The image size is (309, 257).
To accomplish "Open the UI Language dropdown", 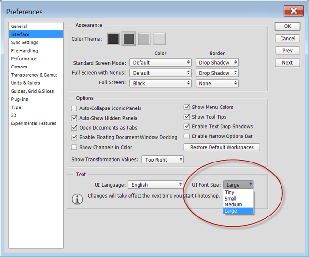I will 155,185.
